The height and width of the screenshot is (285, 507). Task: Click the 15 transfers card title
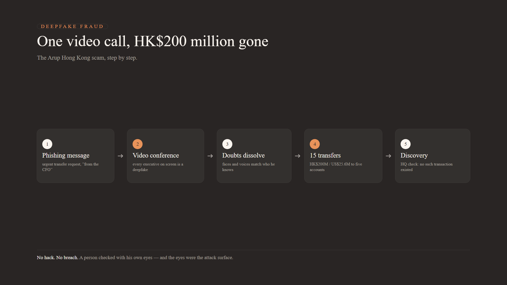click(325, 155)
